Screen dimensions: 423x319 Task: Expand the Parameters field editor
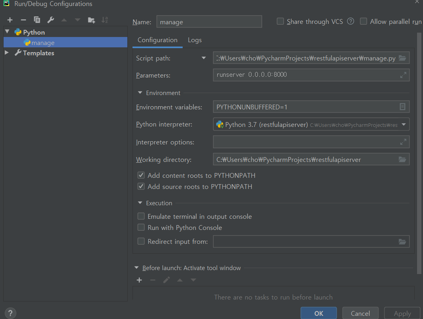[403, 75]
